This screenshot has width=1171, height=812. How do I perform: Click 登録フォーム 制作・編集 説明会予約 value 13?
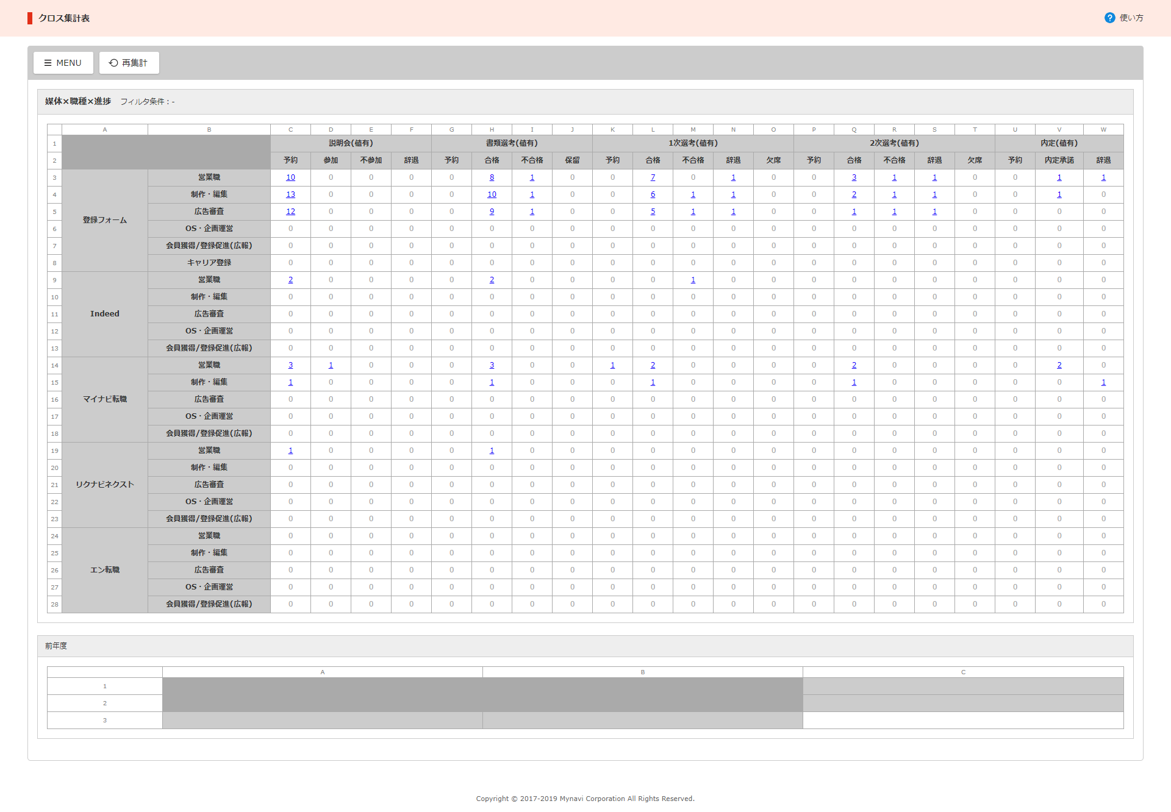coord(290,194)
